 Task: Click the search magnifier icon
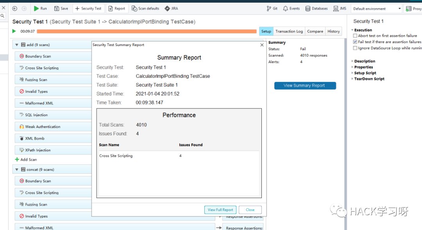pyautogui.click(x=2, y=16)
